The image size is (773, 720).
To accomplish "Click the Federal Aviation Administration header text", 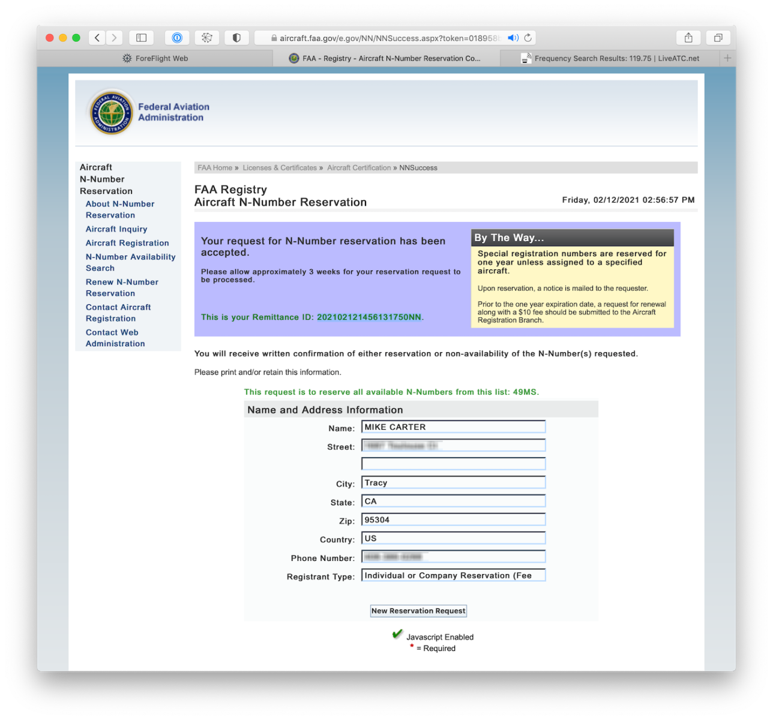I will 173,112.
